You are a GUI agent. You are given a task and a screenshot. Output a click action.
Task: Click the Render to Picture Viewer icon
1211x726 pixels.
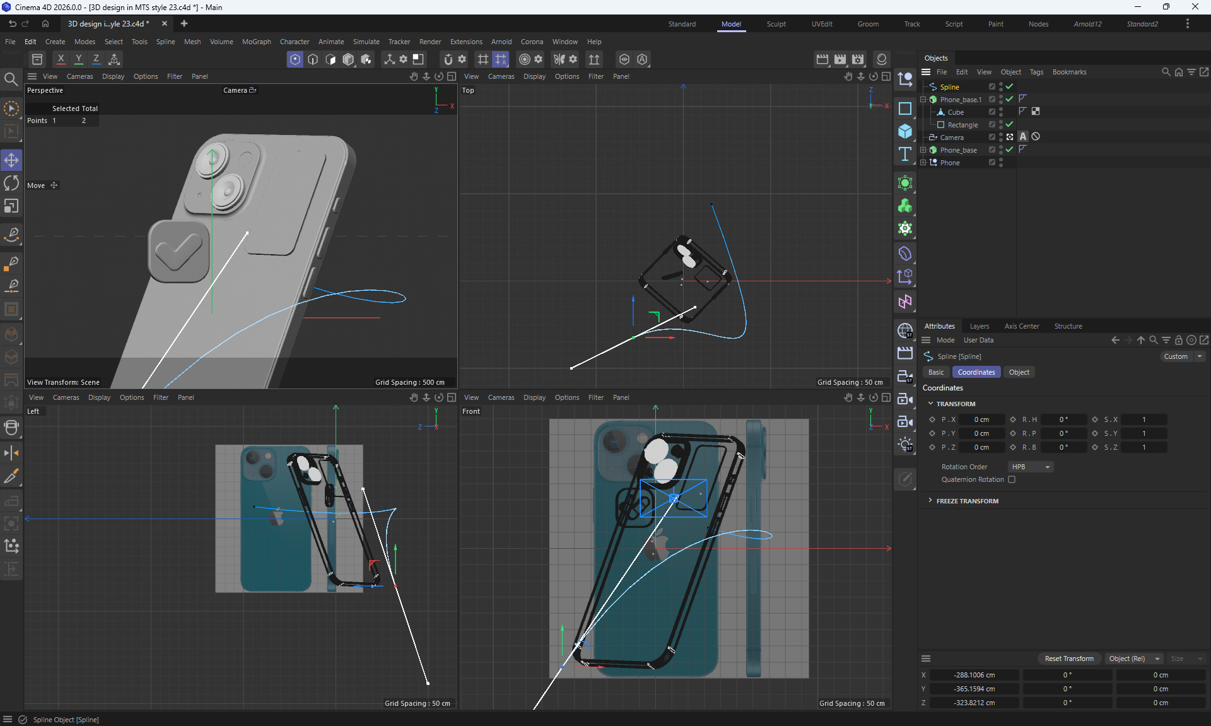click(x=840, y=59)
